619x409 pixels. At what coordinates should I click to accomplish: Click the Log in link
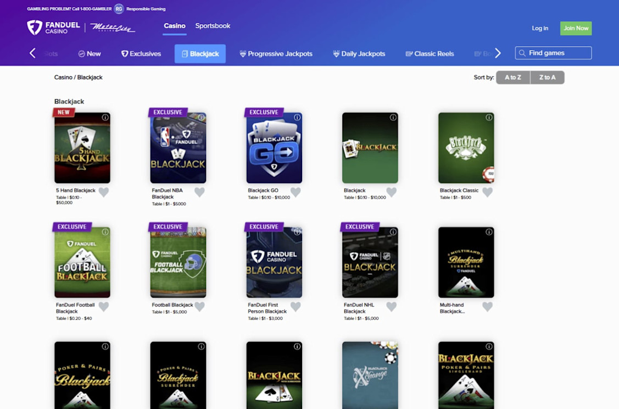click(x=540, y=28)
